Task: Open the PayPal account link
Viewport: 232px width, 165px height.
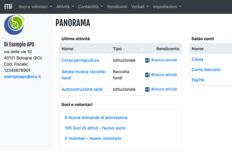Action: [x=198, y=80]
